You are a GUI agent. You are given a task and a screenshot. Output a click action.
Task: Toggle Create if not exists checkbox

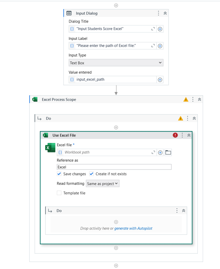[91, 174]
